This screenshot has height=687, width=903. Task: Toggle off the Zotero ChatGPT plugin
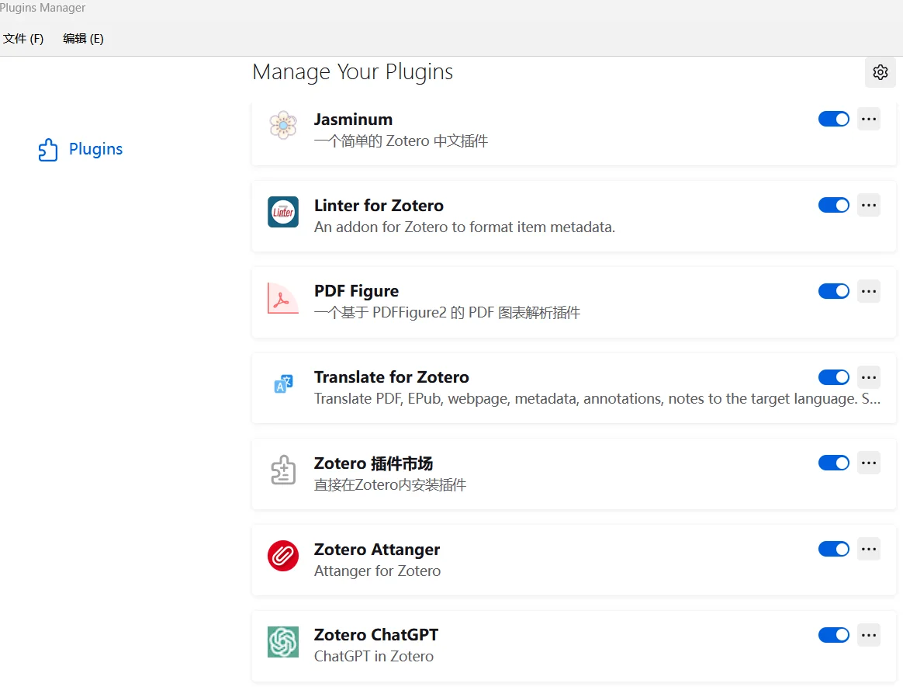[834, 635]
